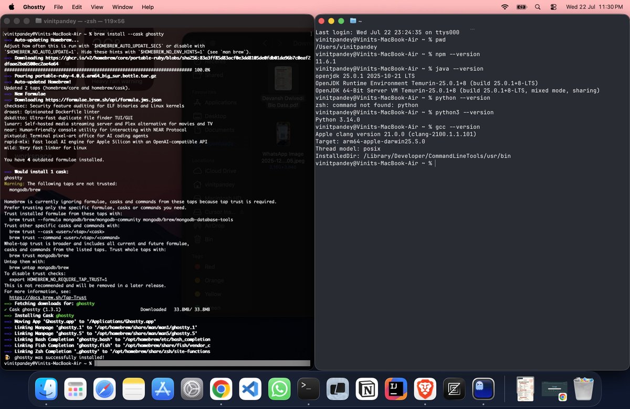
Task: Open the Notes app in the dock
Action: coord(134,390)
